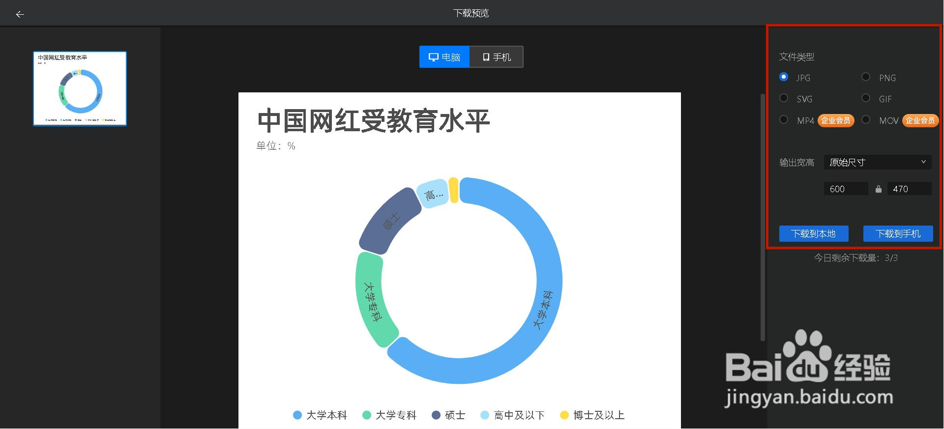Click the 文件类型 label
The width and height of the screenshot is (944, 429).
796,57
